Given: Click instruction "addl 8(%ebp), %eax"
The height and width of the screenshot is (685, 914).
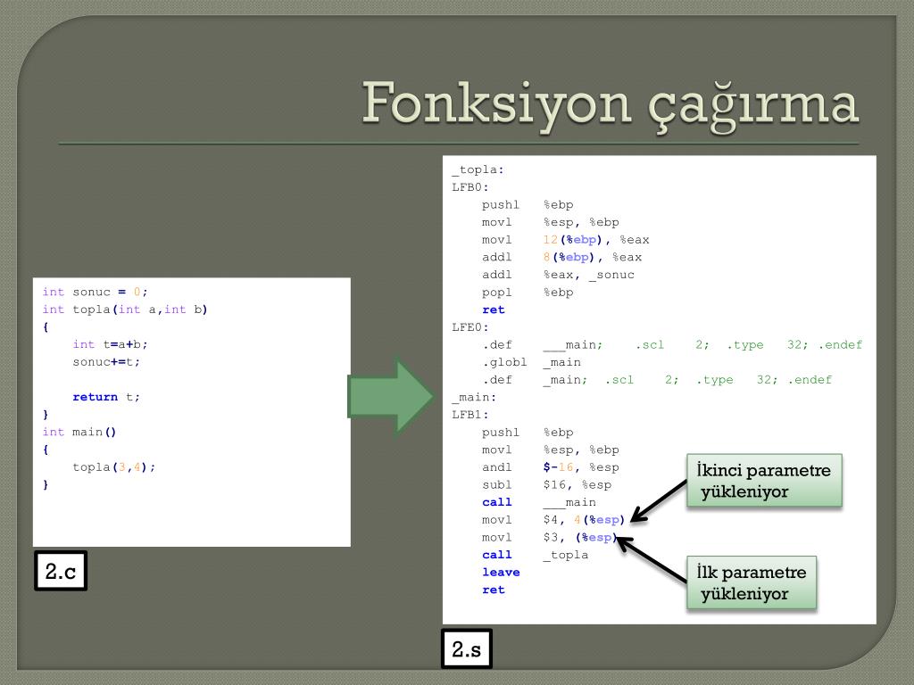Looking at the screenshot, I should pos(561,257).
